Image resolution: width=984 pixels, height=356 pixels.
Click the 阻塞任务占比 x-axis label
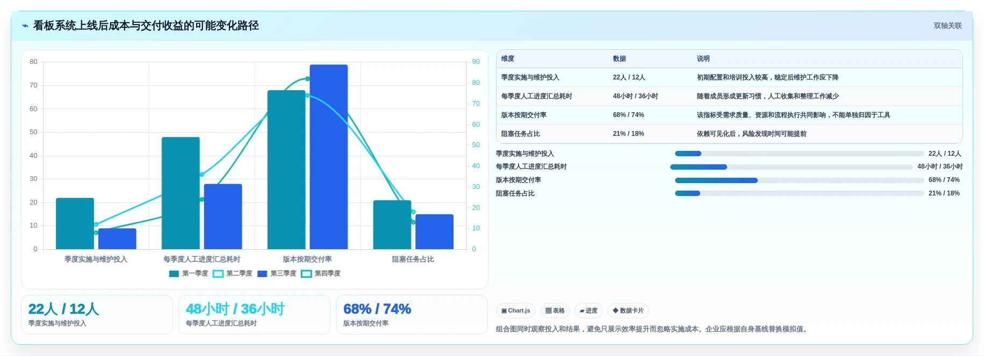tap(413, 259)
